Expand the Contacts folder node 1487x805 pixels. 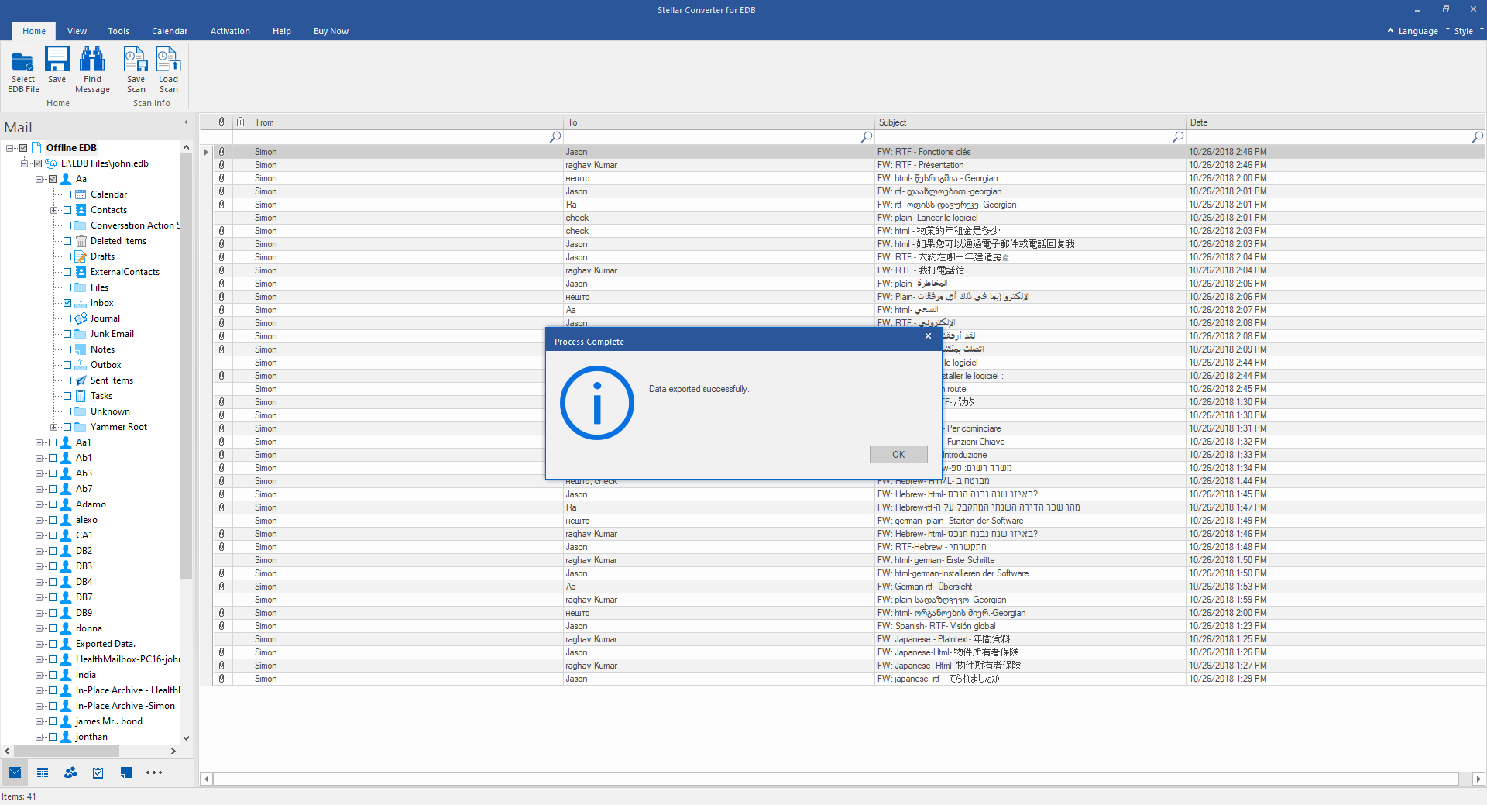coord(53,210)
